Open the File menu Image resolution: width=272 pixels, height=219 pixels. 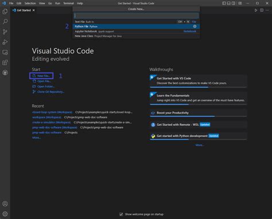tap(11, 3)
